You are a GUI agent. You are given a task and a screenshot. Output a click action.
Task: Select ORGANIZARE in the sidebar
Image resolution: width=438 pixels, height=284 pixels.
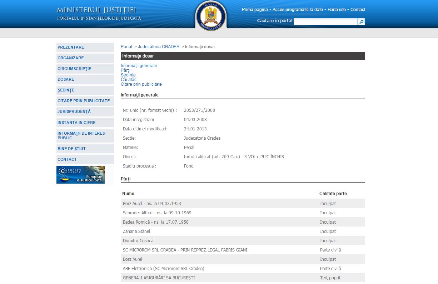point(85,58)
